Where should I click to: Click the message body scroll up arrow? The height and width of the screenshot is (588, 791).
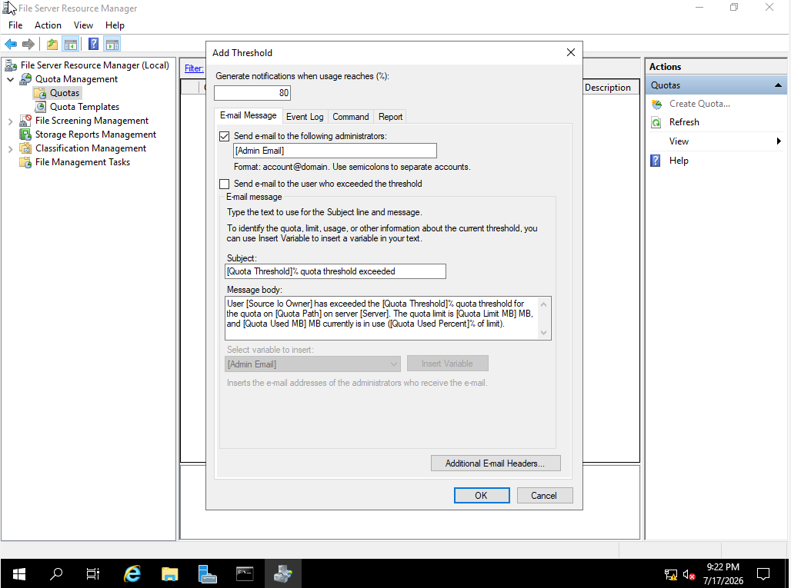pyautogui.click(x=544, y=304)
